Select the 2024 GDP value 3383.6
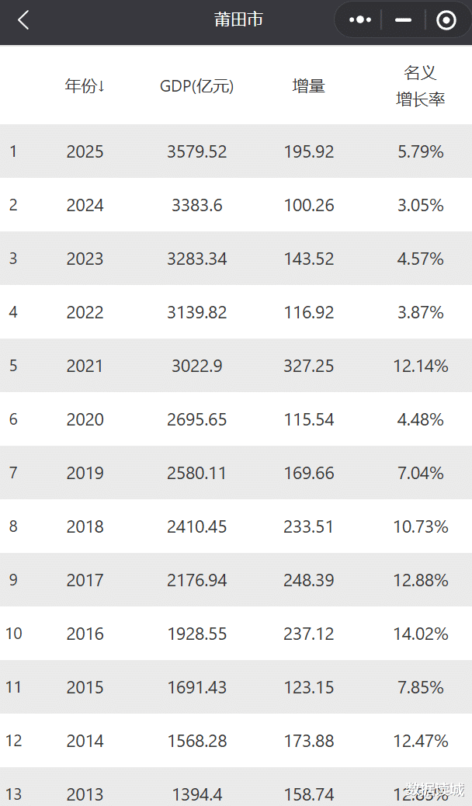 [196, 205]
